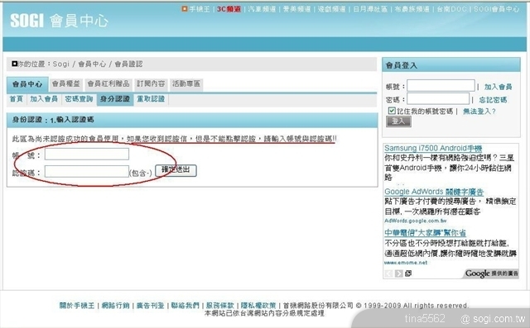Open the 廣告刊登 footer link
Viewport: 530px width, 328px height.
point(151,306)
